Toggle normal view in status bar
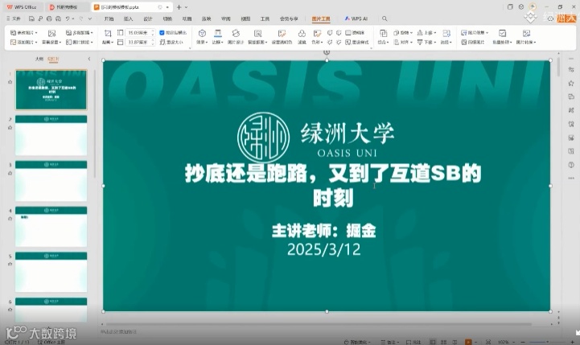This screenshot has height=345, width=580. 433,342
